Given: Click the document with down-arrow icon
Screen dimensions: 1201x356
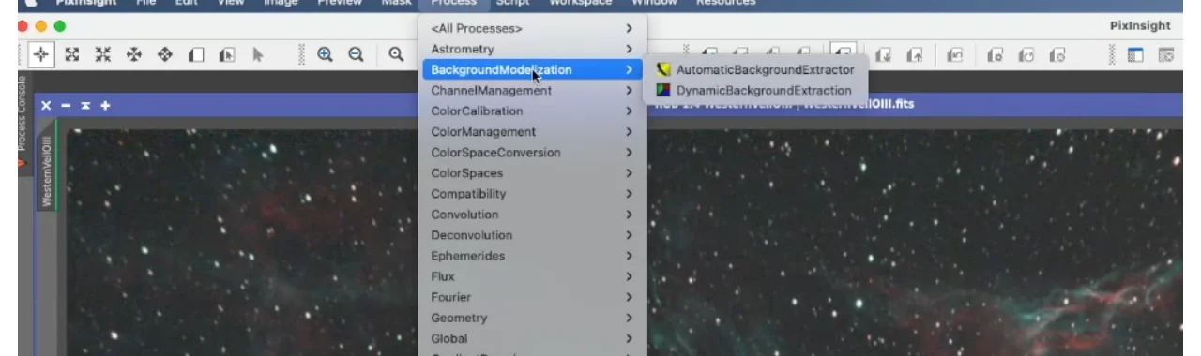Looking at the screenshot, I should pyautogui.click(x=883, y=55).
